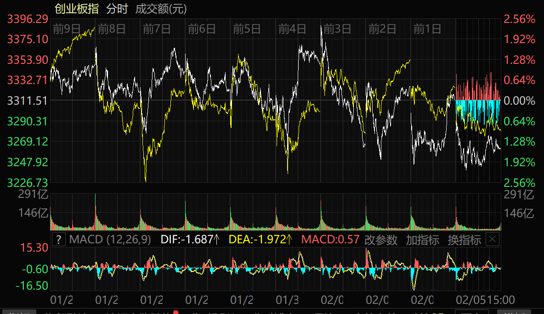Open 改参数 to edit MACD parameters

[380, 240]
